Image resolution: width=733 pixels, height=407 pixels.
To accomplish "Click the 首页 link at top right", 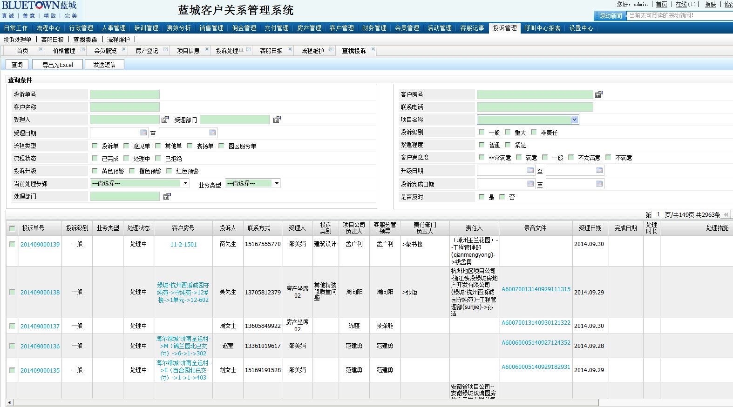I will pyautogui.click(x=661, y=4).
